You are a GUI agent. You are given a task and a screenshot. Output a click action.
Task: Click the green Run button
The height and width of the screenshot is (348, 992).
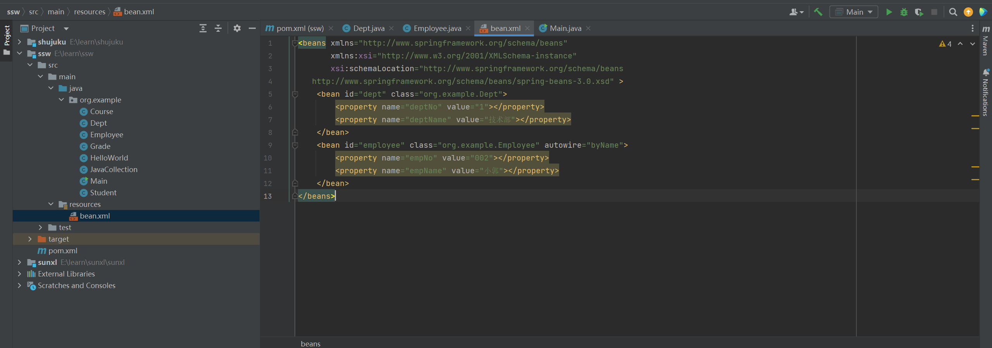889,12
